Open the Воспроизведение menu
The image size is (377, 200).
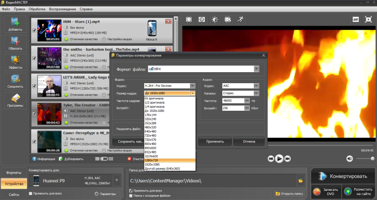[62, 9]
